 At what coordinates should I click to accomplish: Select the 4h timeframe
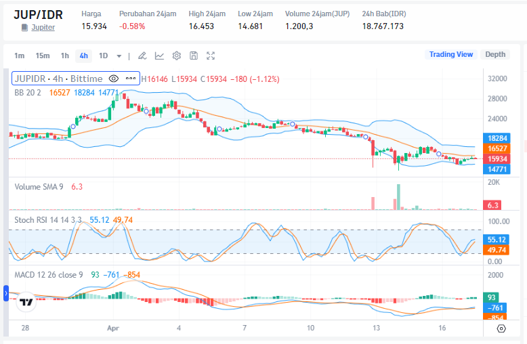pyautogui.click(x=84, y=56)
